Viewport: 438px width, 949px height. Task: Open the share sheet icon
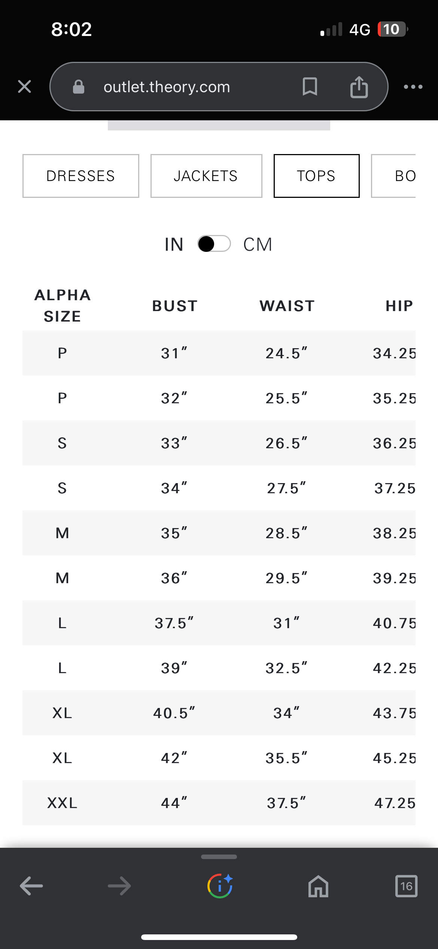(359, 87)
